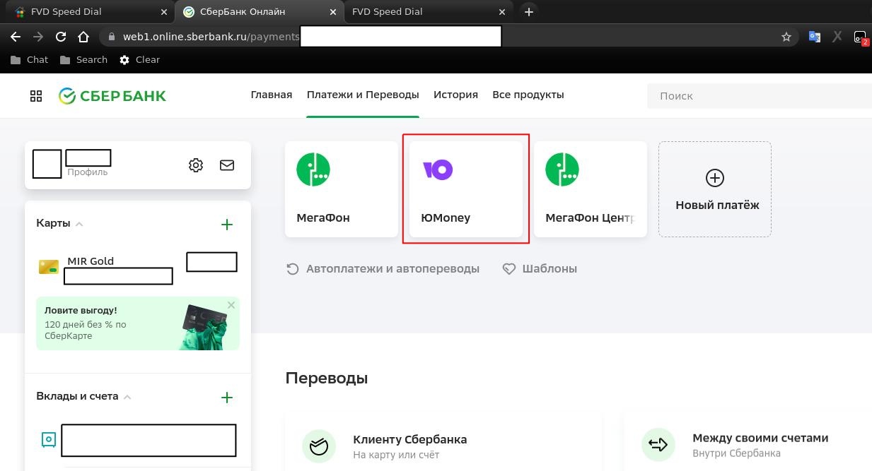
Task: Open Автоплатежи и автопереводы
Action: tap(392, 268)
